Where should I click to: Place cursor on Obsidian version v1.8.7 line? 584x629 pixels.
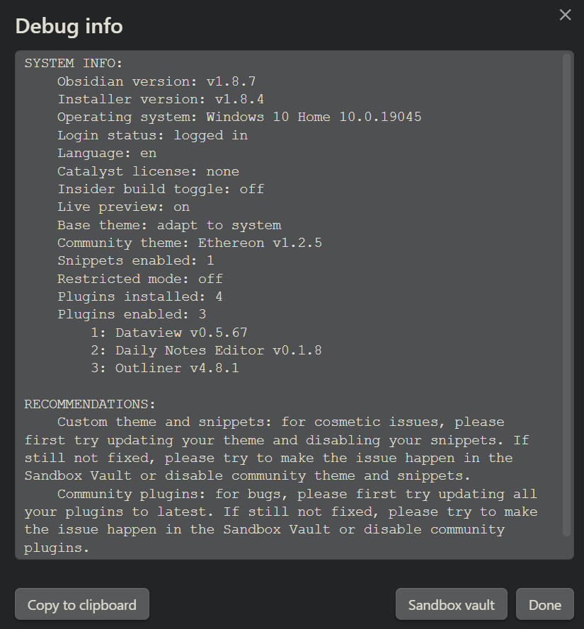[x=156, y=81]
